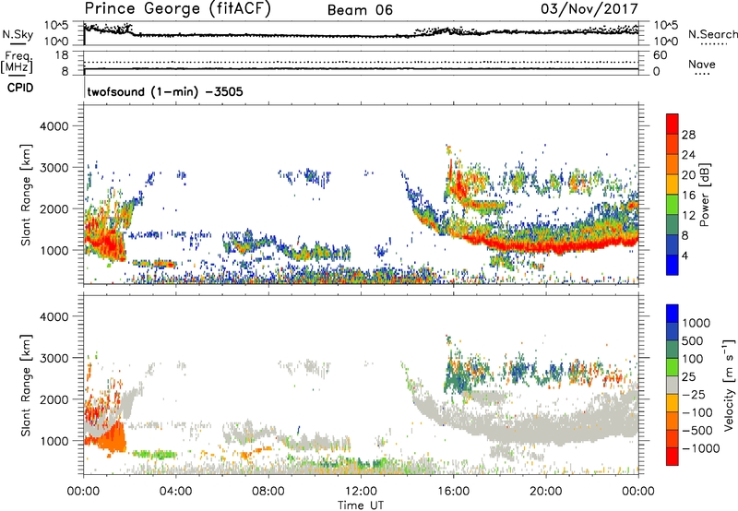The height and width of the screenshot is (511, 738).
Task: Click the 'Nave' legend label
Action: click(x=702, y=64)
